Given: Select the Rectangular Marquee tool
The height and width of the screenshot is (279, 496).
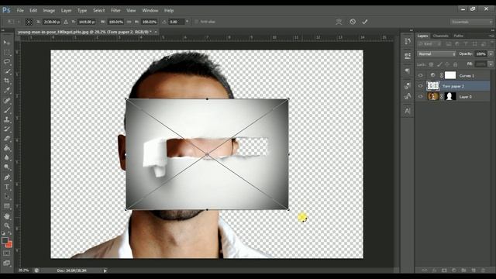Looking at the screenshot, I should pos(7,53).
